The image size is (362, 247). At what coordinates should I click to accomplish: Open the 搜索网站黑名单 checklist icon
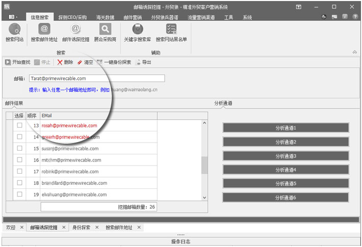click(171, 30)
